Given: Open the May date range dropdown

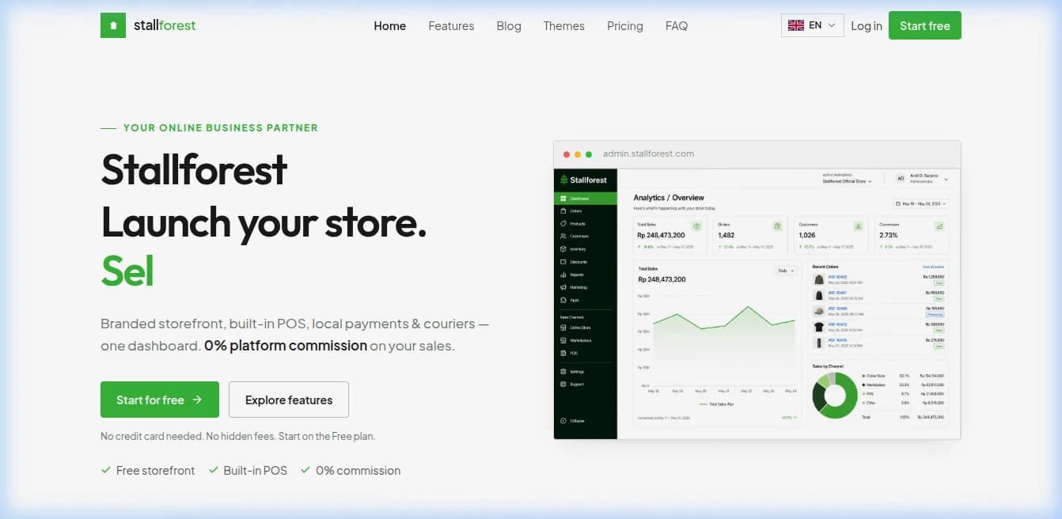Looking at the screenshot, I should click(x=921, y=204).
